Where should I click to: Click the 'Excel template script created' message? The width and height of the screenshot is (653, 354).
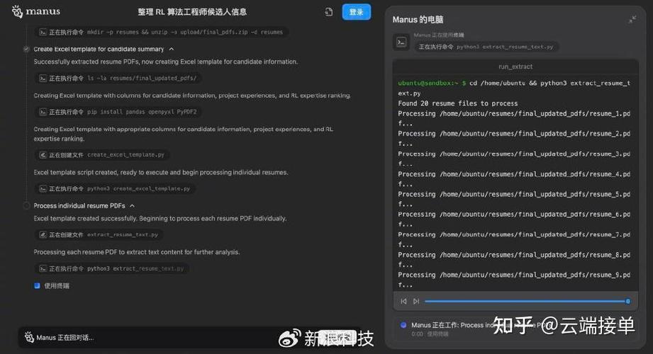coord(161,172)
